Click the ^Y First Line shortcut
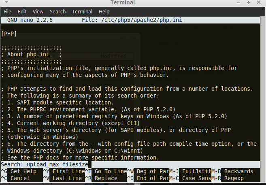 (64, 171)
